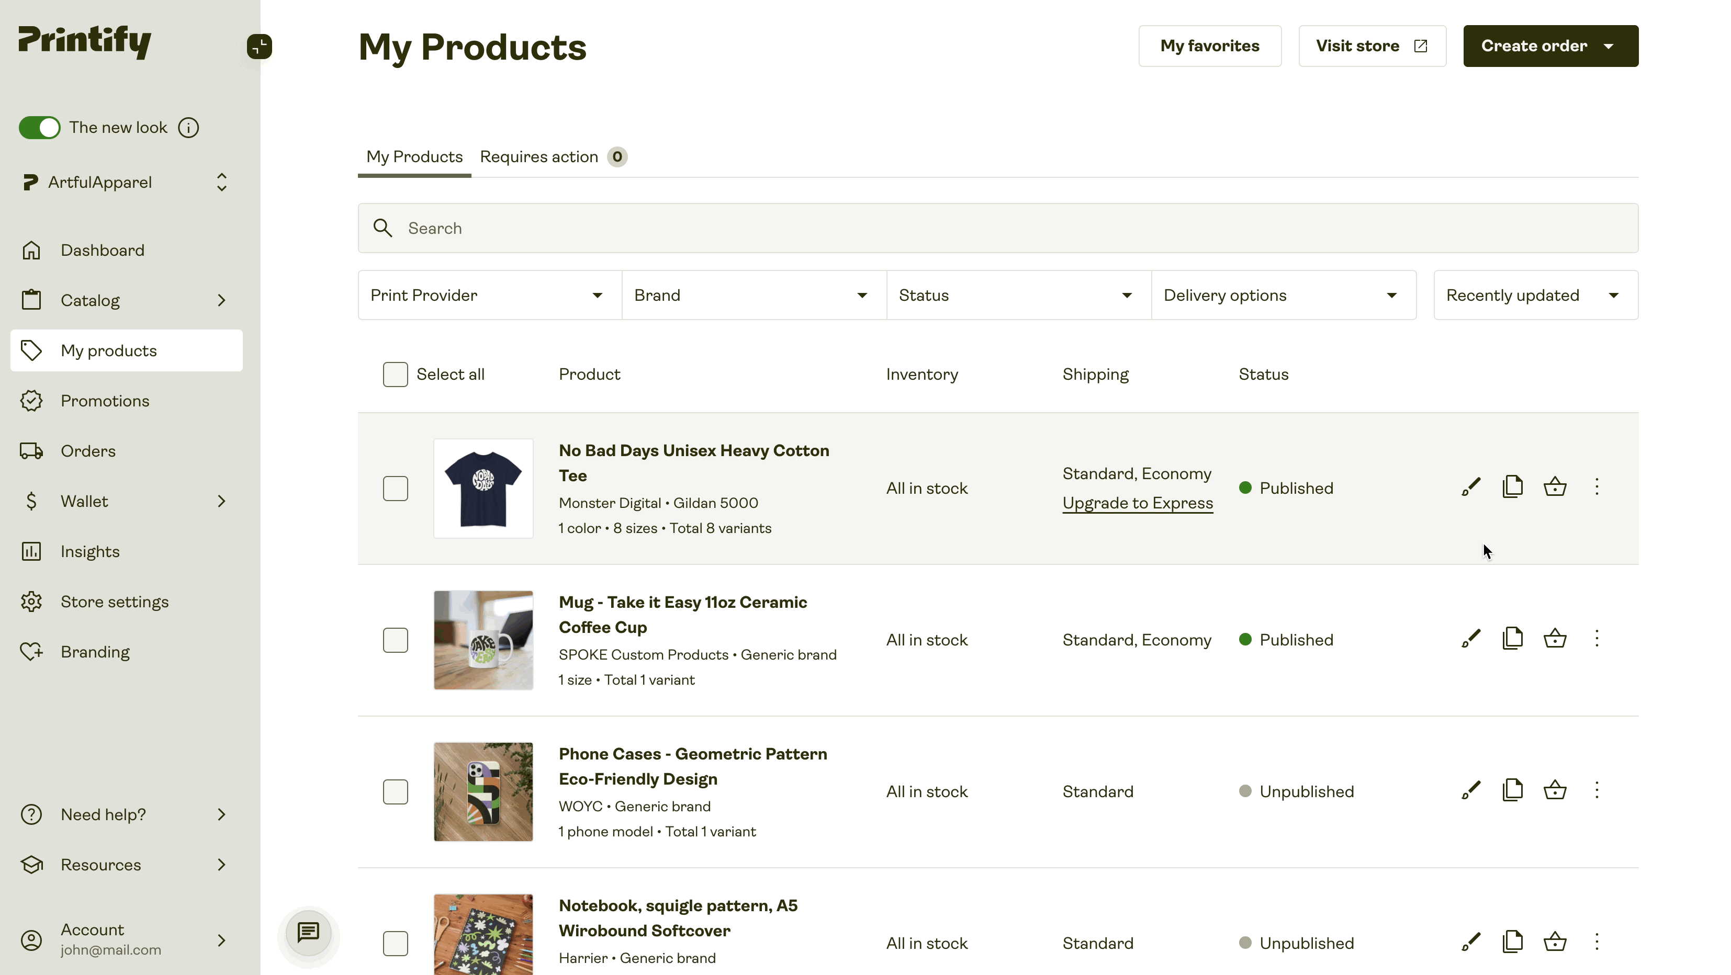Click basket icon for Notebook product
1731x975 pixels.
(x=1555, y=942)
